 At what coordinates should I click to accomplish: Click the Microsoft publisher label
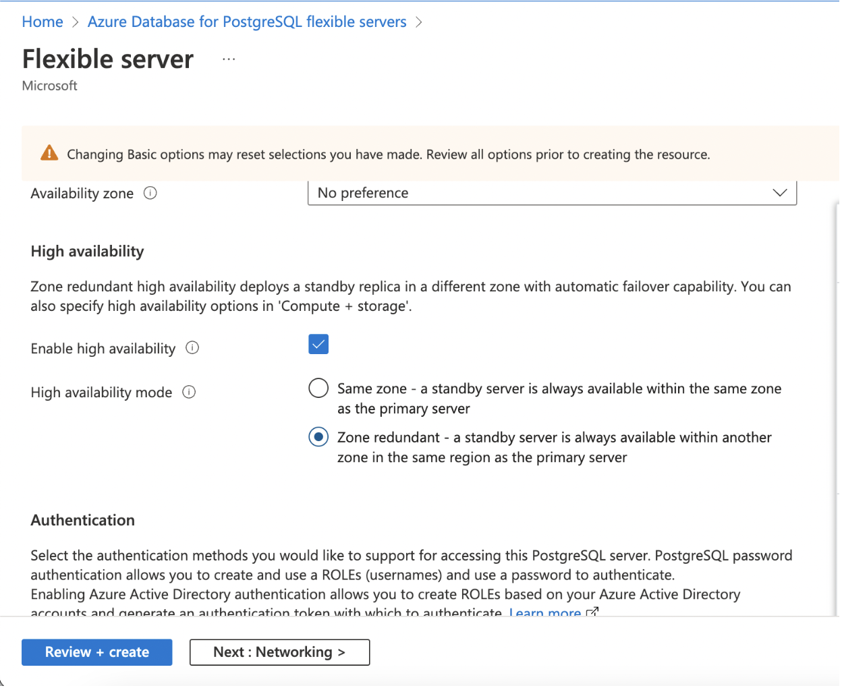point(49,86)
